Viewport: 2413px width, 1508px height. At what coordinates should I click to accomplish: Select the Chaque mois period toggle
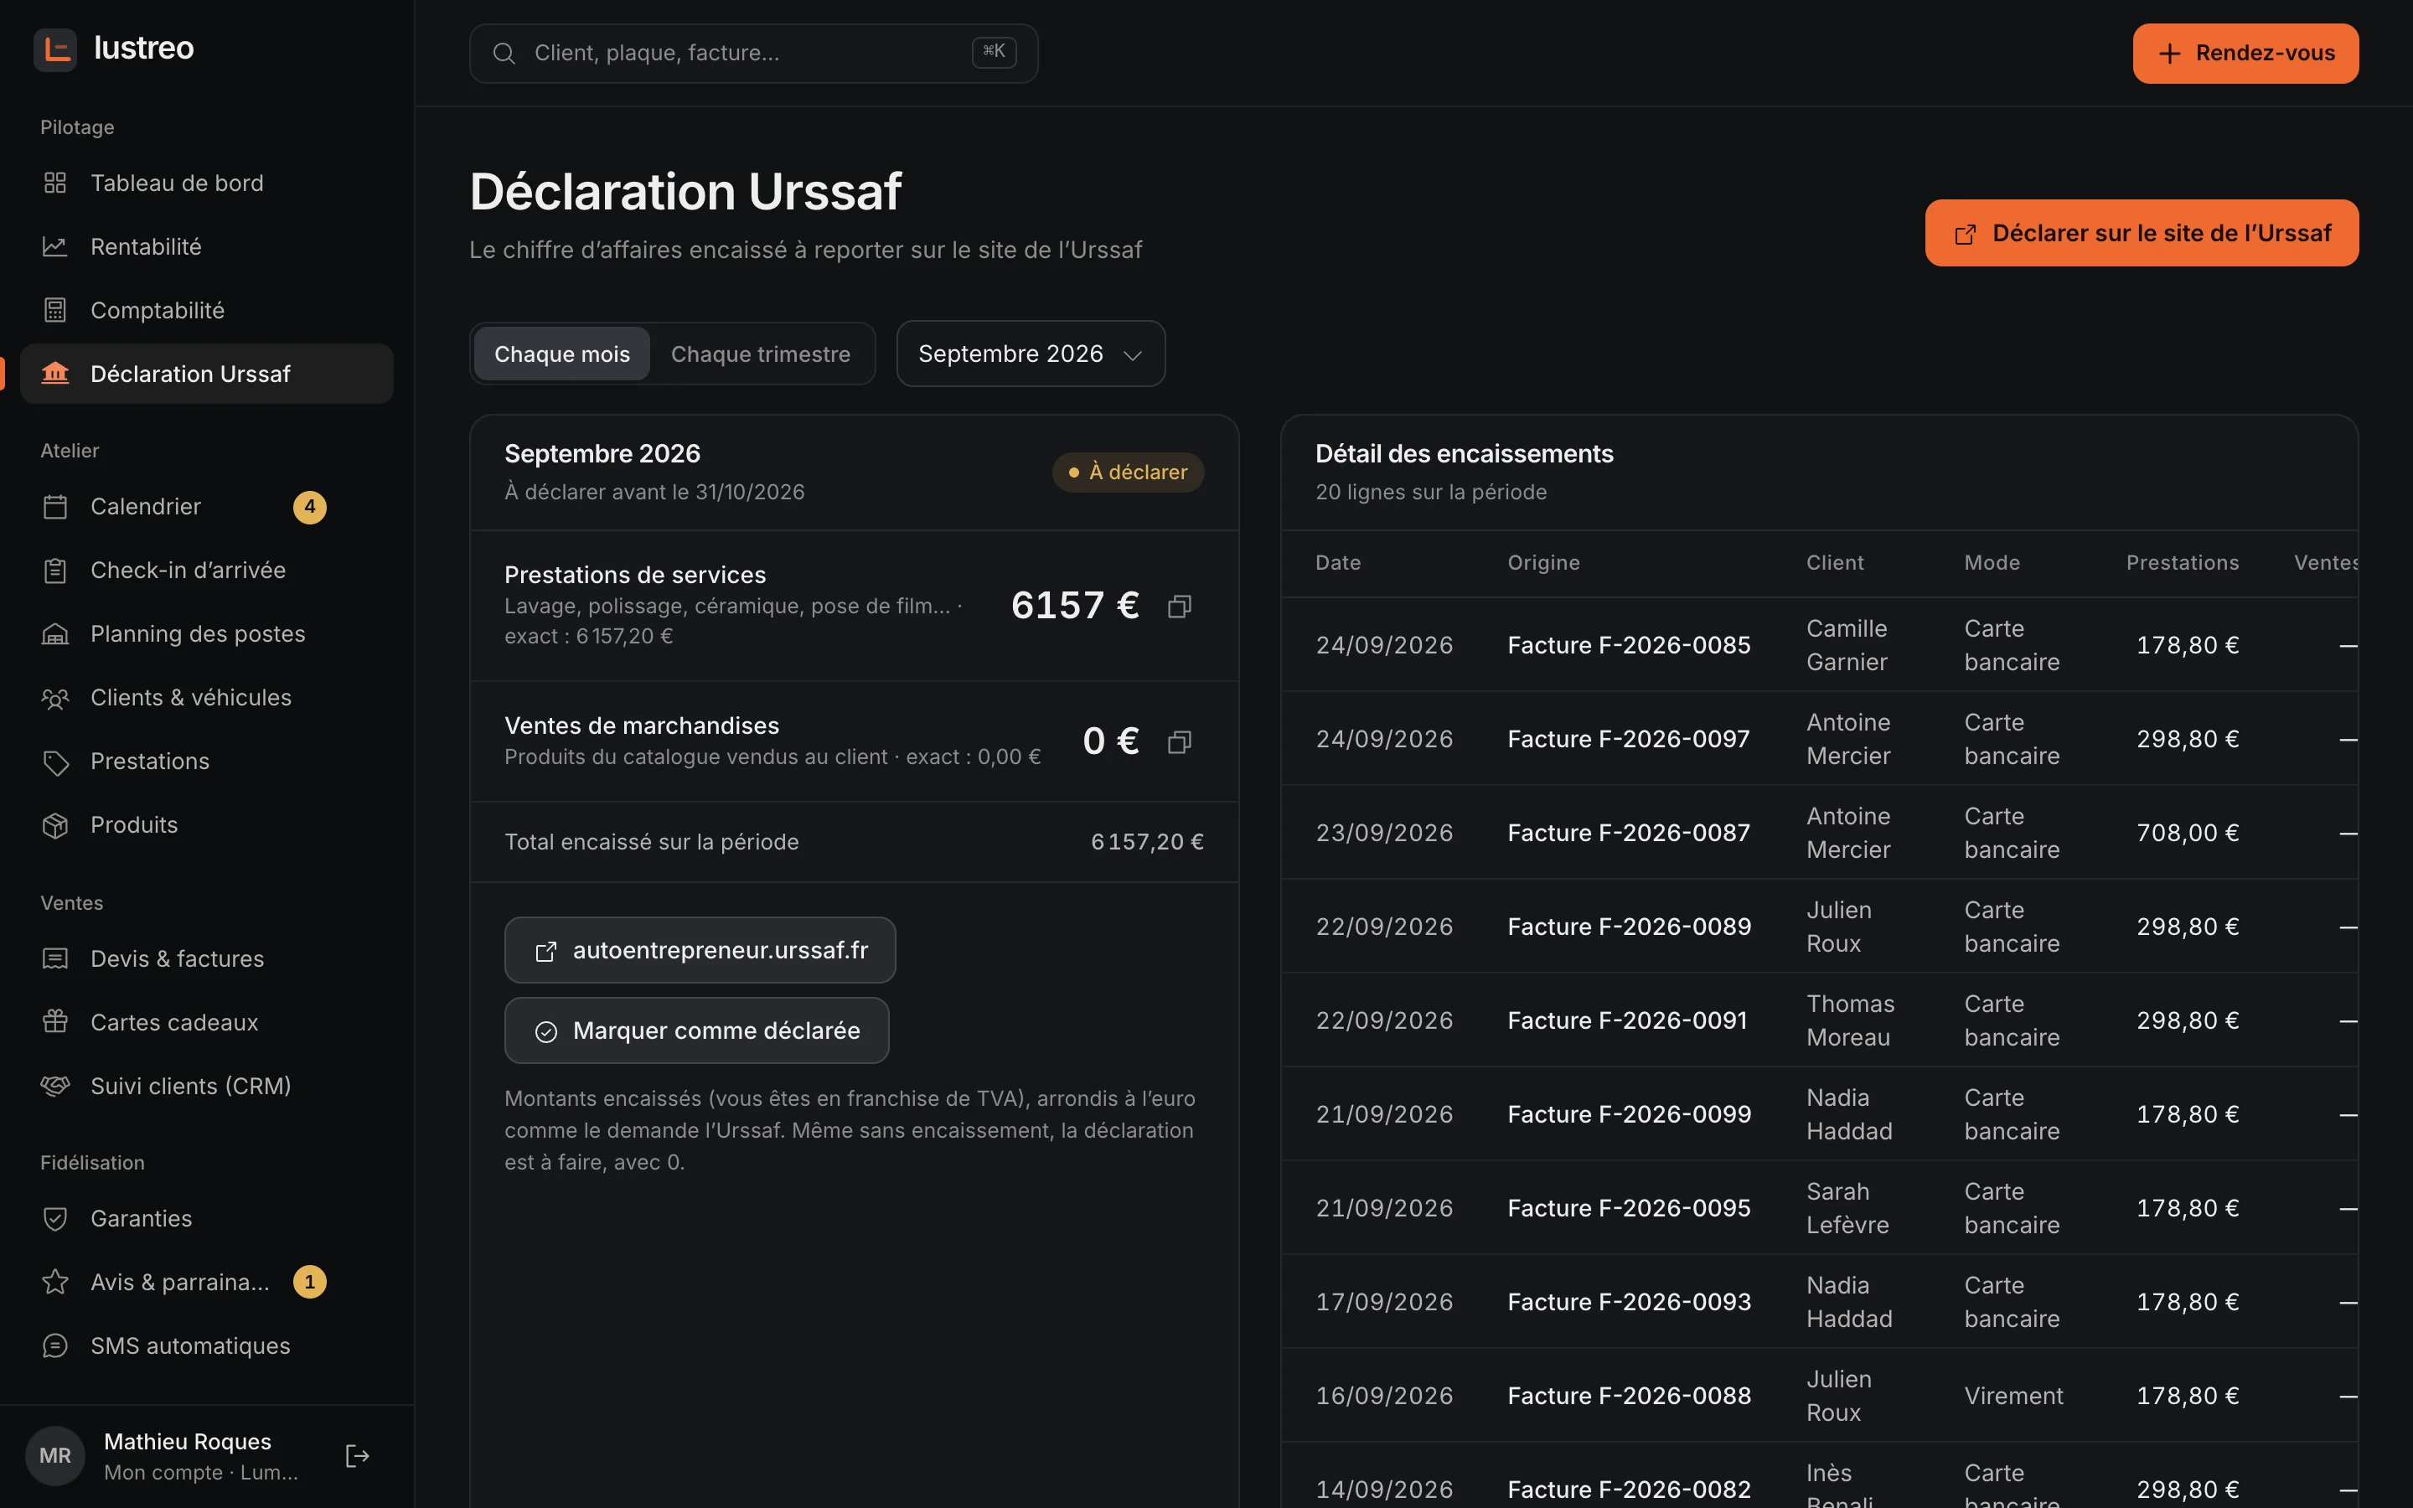tap(561, 354)
